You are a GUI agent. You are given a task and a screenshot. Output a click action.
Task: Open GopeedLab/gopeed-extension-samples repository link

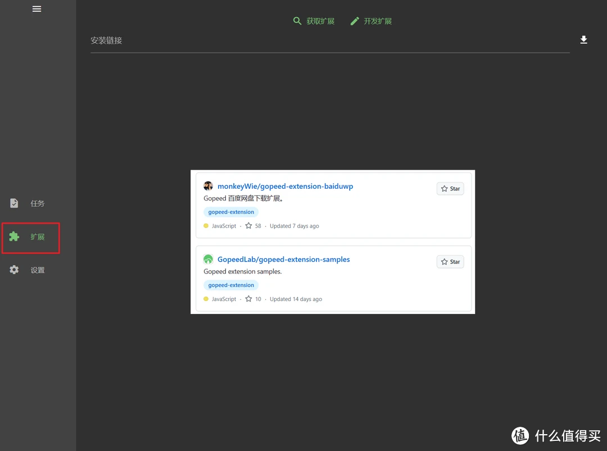tap(284, 259)
